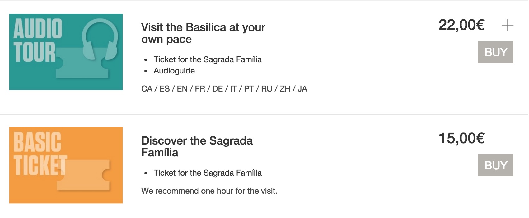
Task: Buy the 22,00€ Audio Tour ticket
Action: [495, 52]
